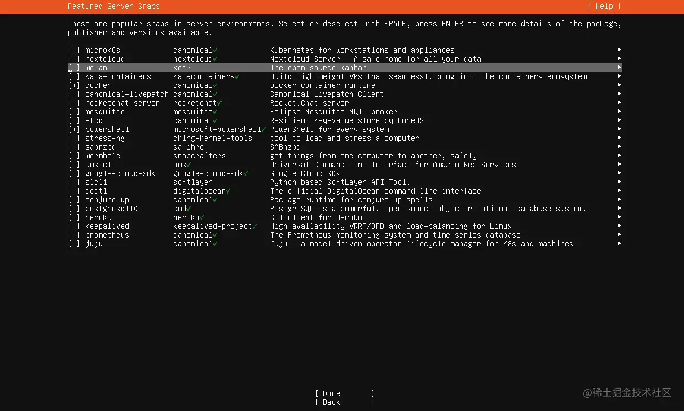Open the Help menu
Screen dimensions: 684x411
pyautogui.click(x=604, y=6)
